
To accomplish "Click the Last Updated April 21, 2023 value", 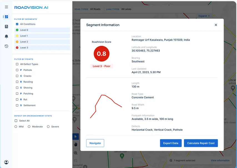I will [x=146, y=72].
